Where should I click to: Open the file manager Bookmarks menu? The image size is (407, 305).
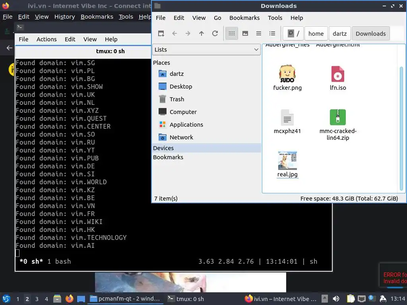(244, 17)
